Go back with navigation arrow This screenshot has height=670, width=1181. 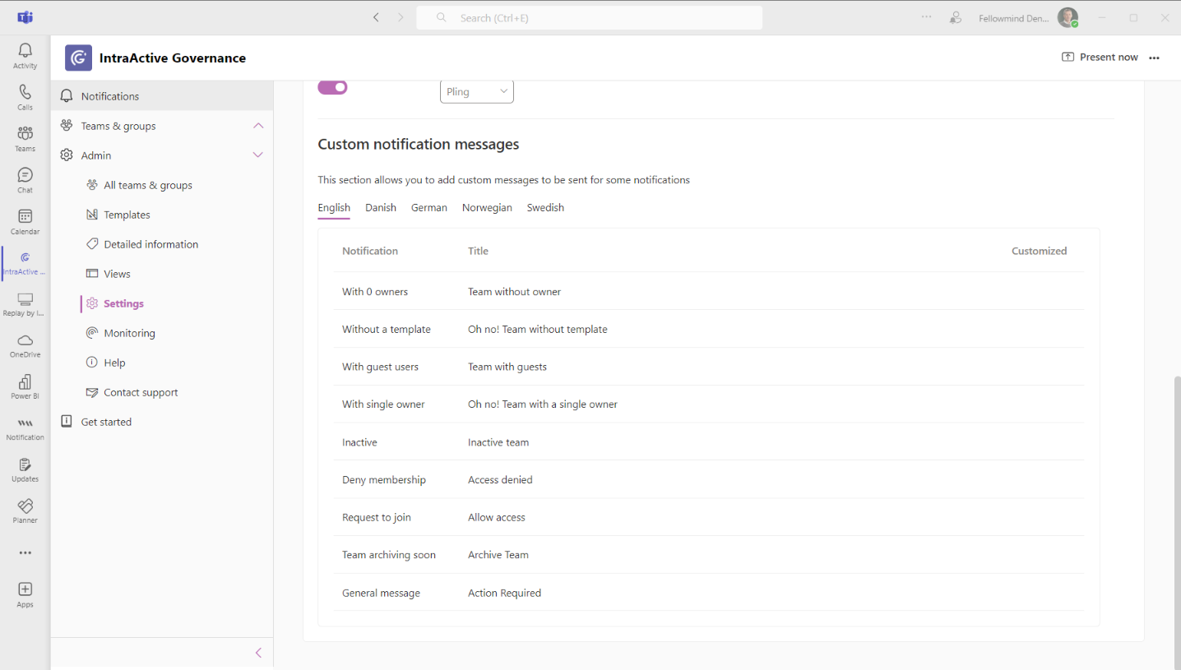(x=376, y=17)
